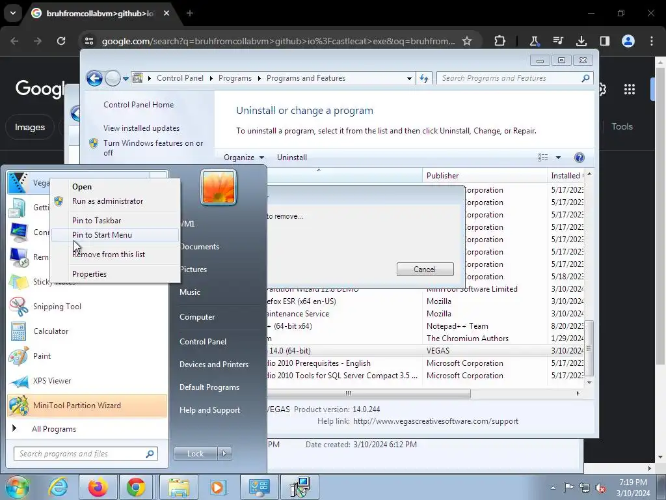Open Properties from context menu
666x500 pixels.
[x=89, y=274]
